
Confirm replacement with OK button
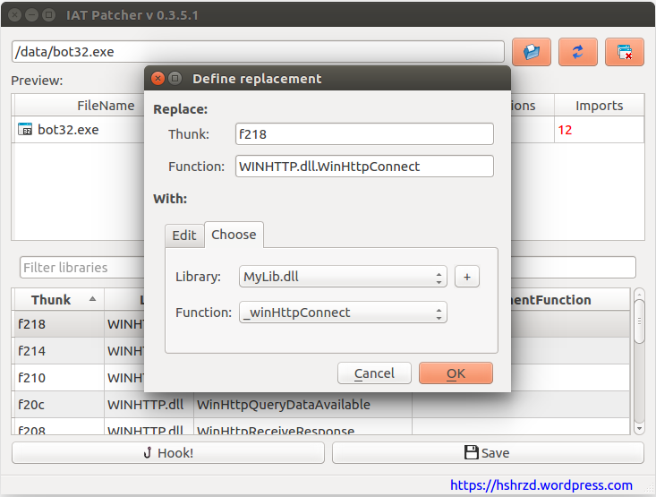pyautogui.click(x=456, y=373)
